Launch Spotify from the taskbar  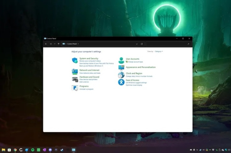point(33,150)
